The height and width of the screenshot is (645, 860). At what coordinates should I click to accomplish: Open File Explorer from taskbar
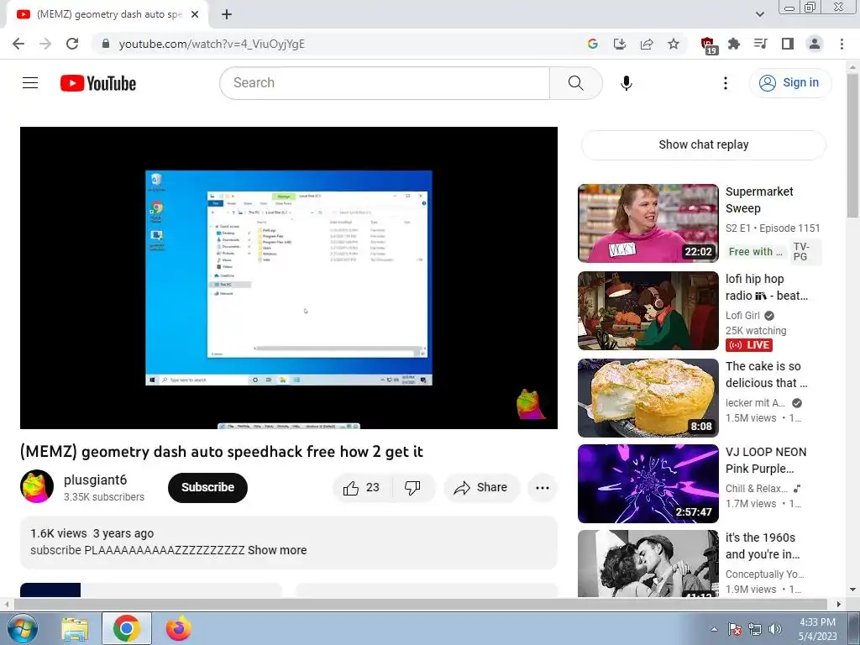pyautogui.click(x=75, y=628)
